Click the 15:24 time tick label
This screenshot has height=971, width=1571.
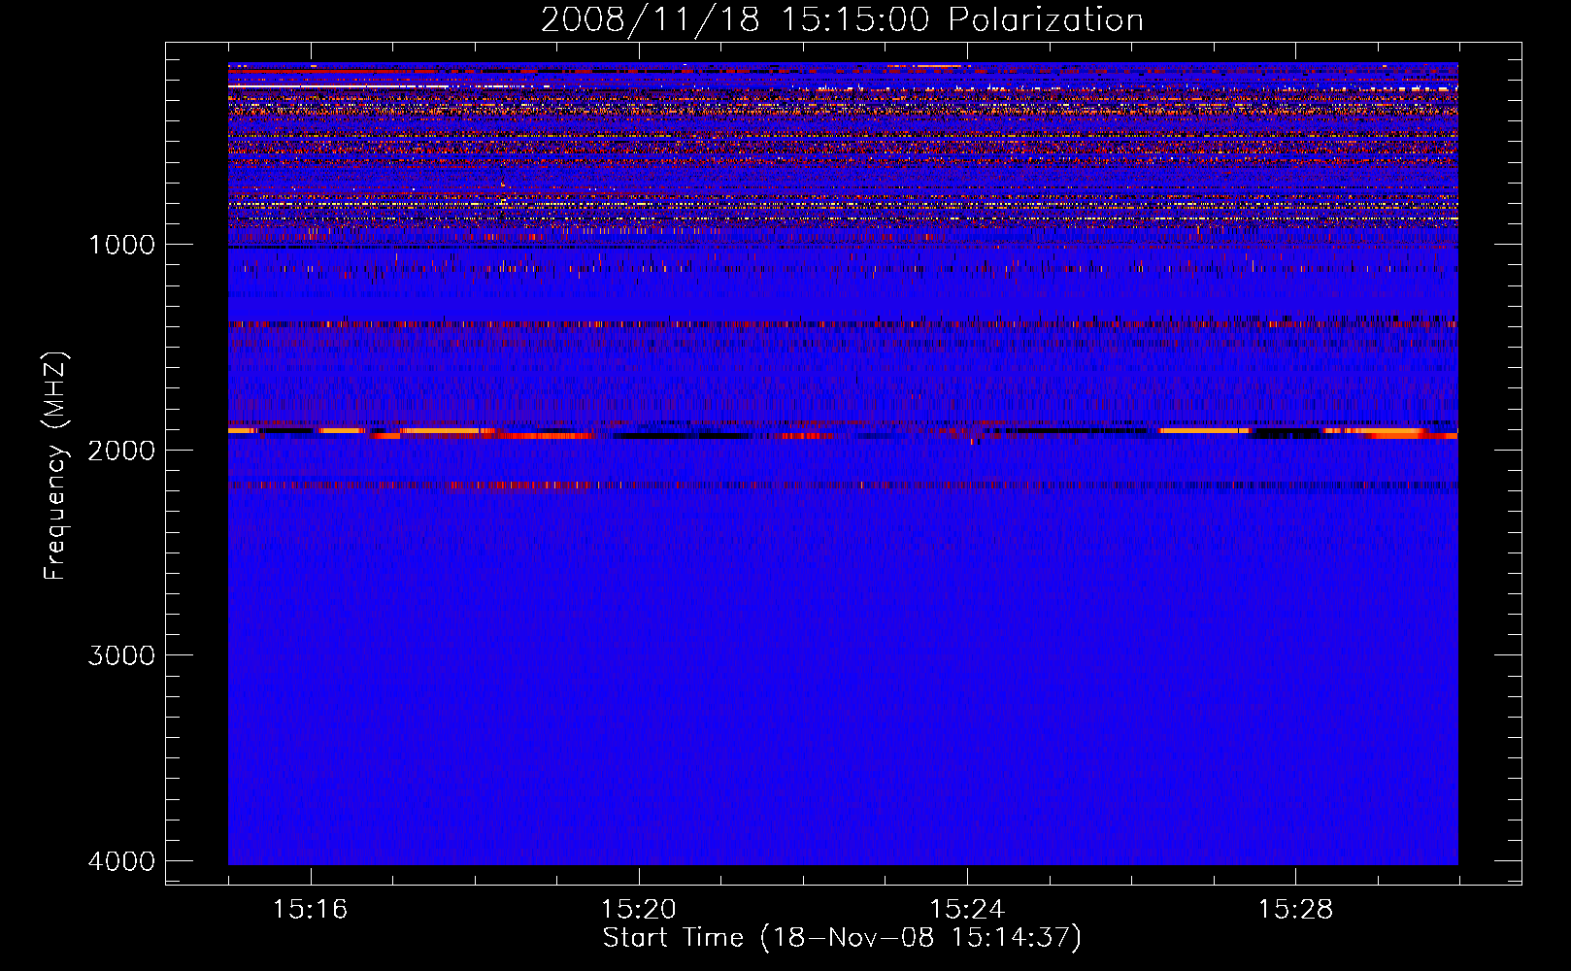[x=967, y=909]
